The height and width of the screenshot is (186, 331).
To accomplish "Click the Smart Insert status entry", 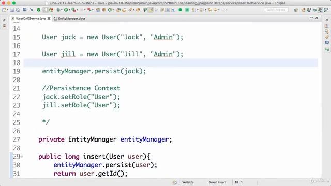I will click(217, 182).
